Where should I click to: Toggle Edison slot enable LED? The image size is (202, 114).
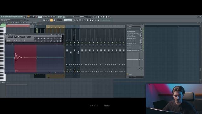(143, 29)
